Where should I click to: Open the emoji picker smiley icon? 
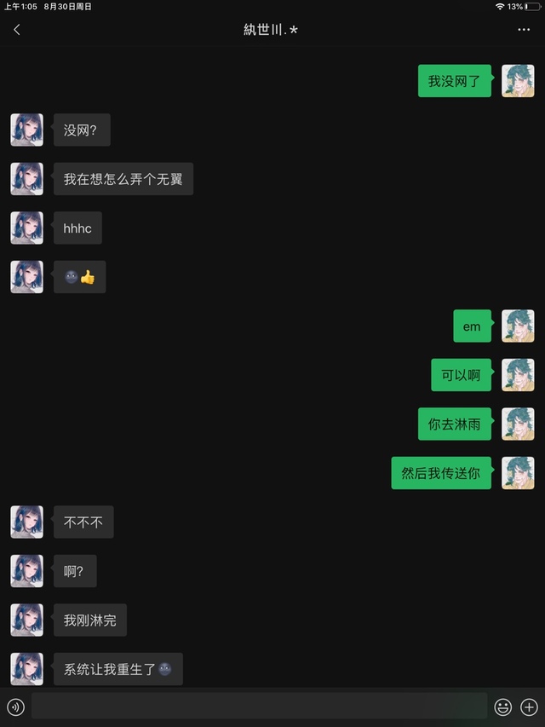pyautogui.click(x=502, y=707)
